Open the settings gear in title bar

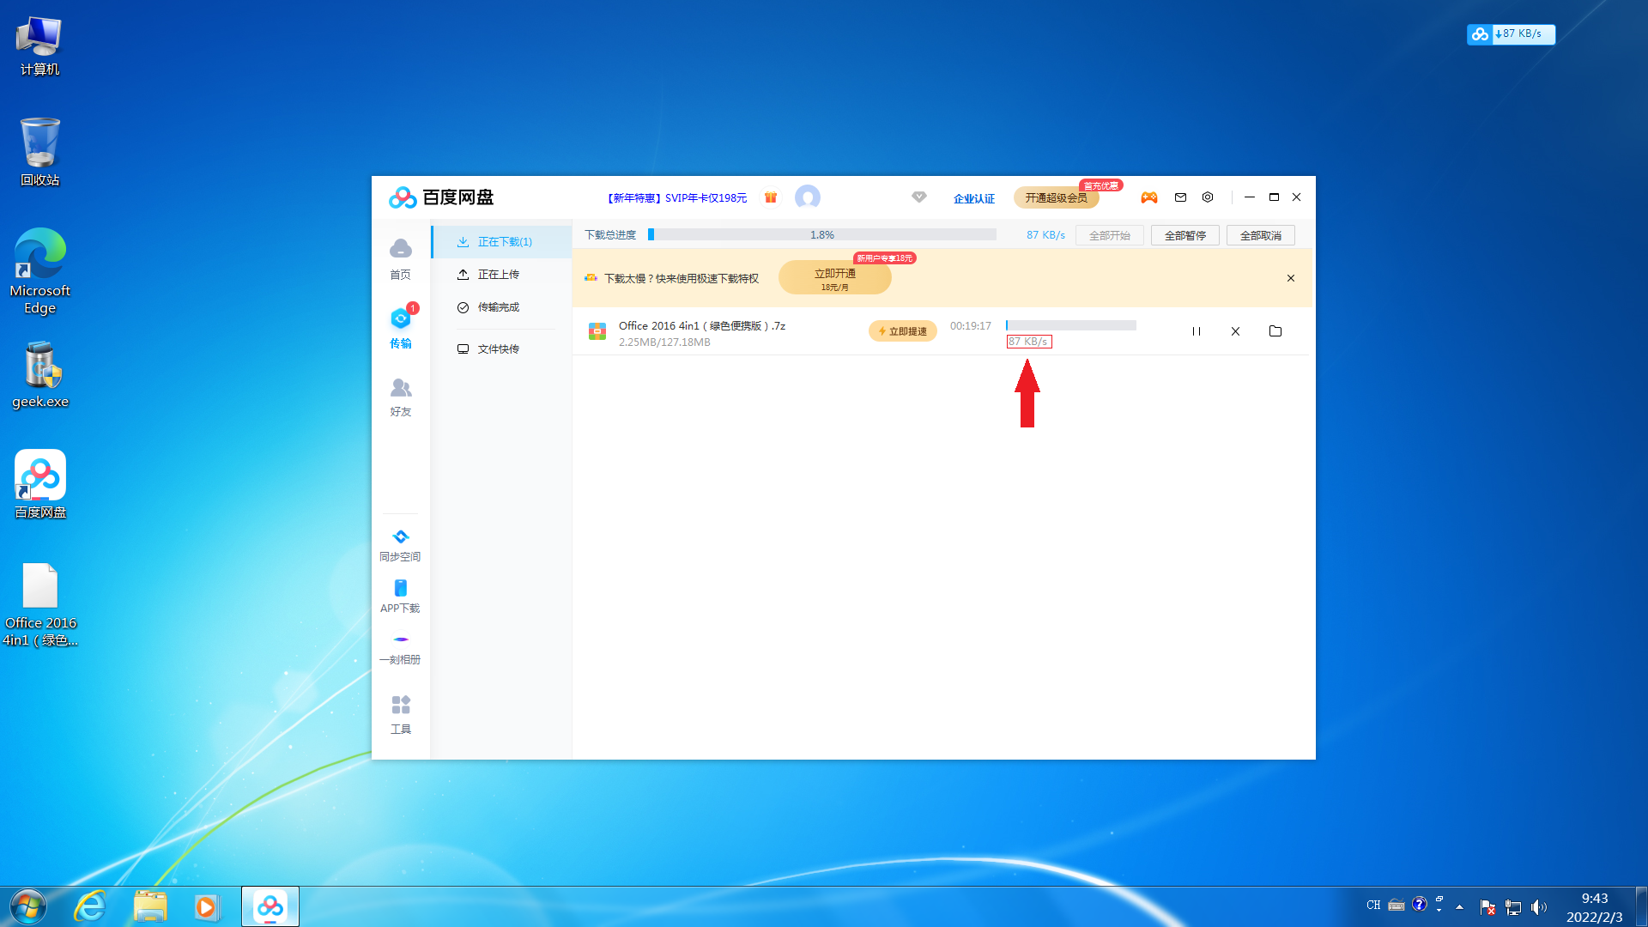click(1208, 197)
